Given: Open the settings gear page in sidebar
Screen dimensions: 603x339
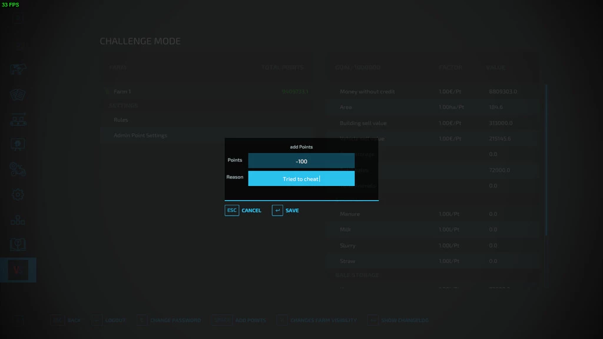Looking at the screenshot, I should click(18, 194).
